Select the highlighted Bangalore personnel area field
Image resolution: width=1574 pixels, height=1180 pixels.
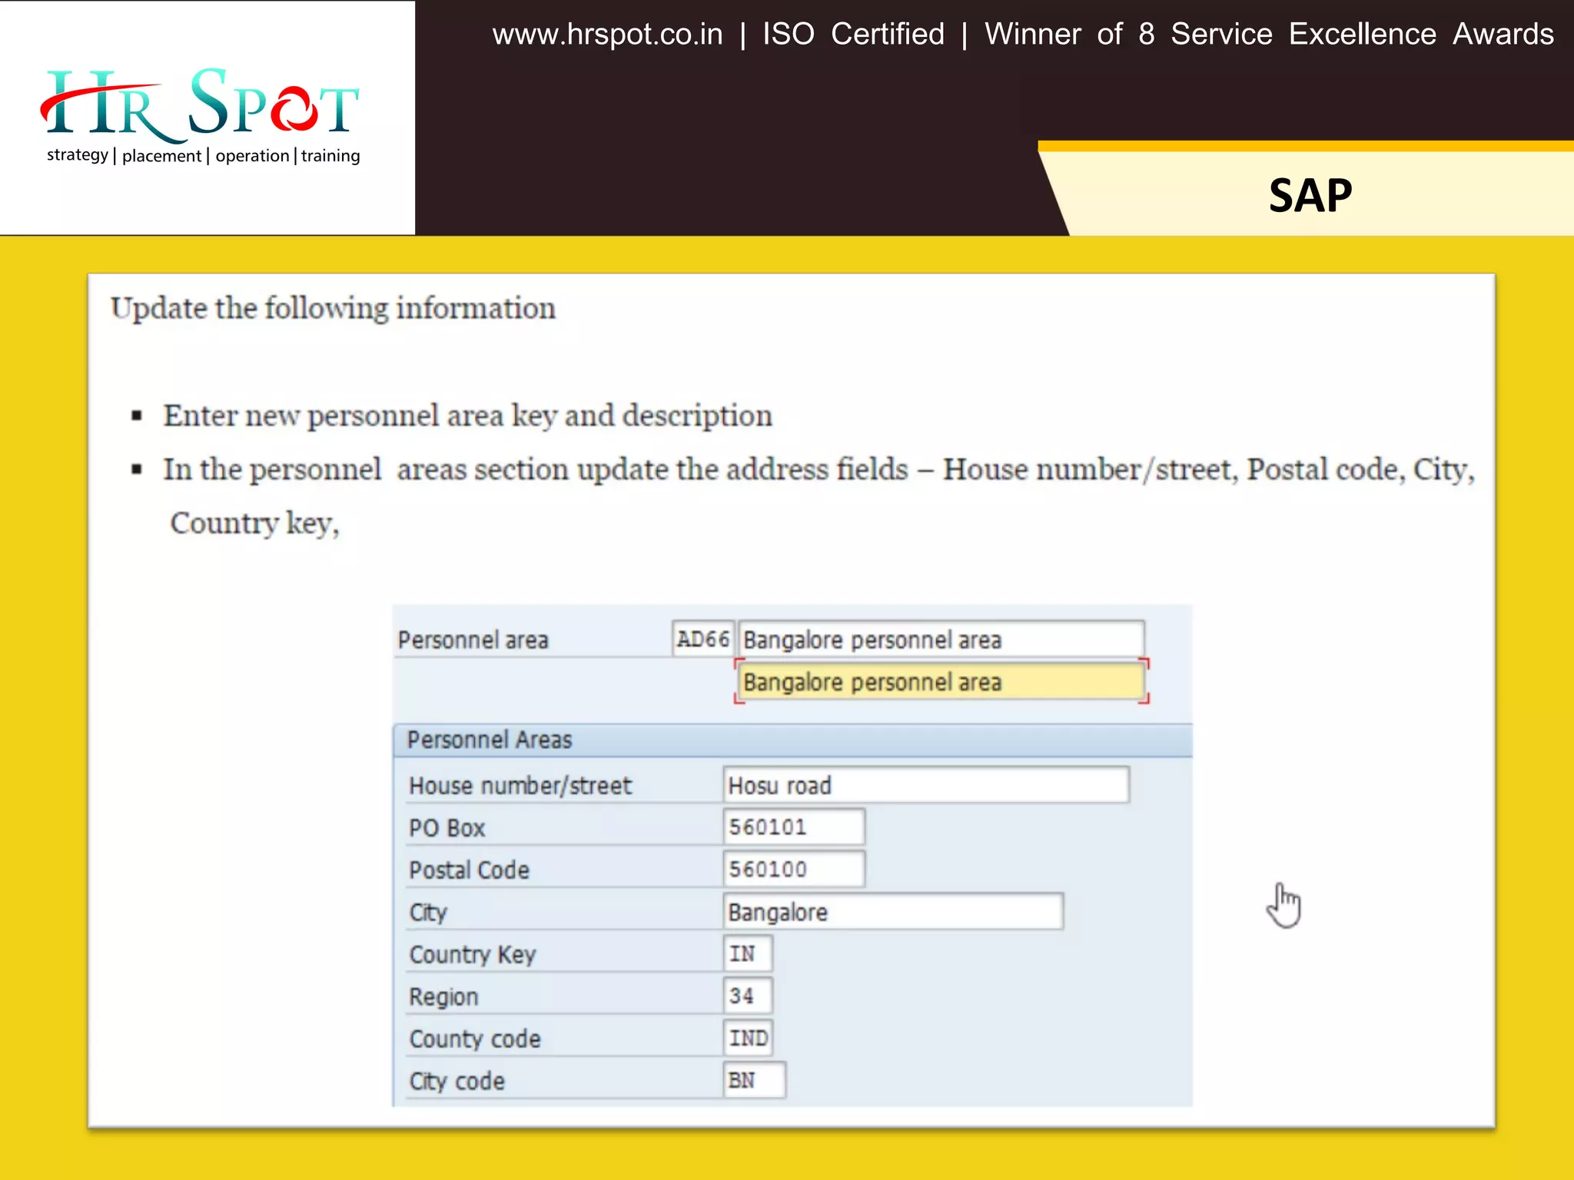(941, 681)
